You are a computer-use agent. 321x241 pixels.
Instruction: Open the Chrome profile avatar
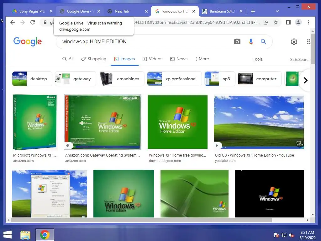click(298, 22)
